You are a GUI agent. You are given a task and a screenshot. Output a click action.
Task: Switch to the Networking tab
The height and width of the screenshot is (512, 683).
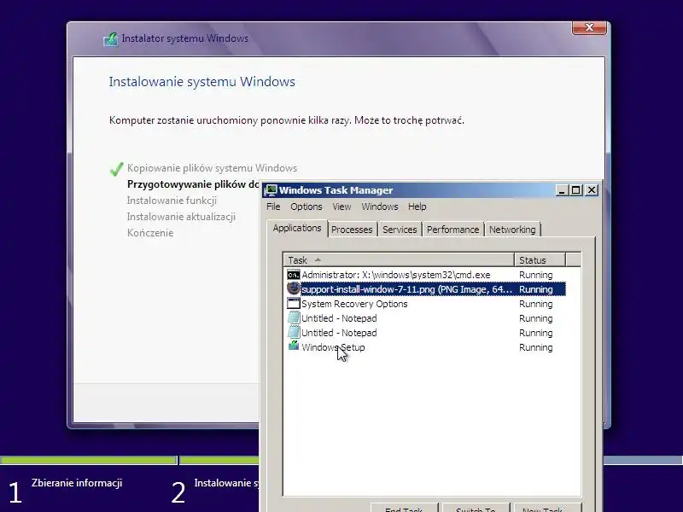click(x=512, y=230)
